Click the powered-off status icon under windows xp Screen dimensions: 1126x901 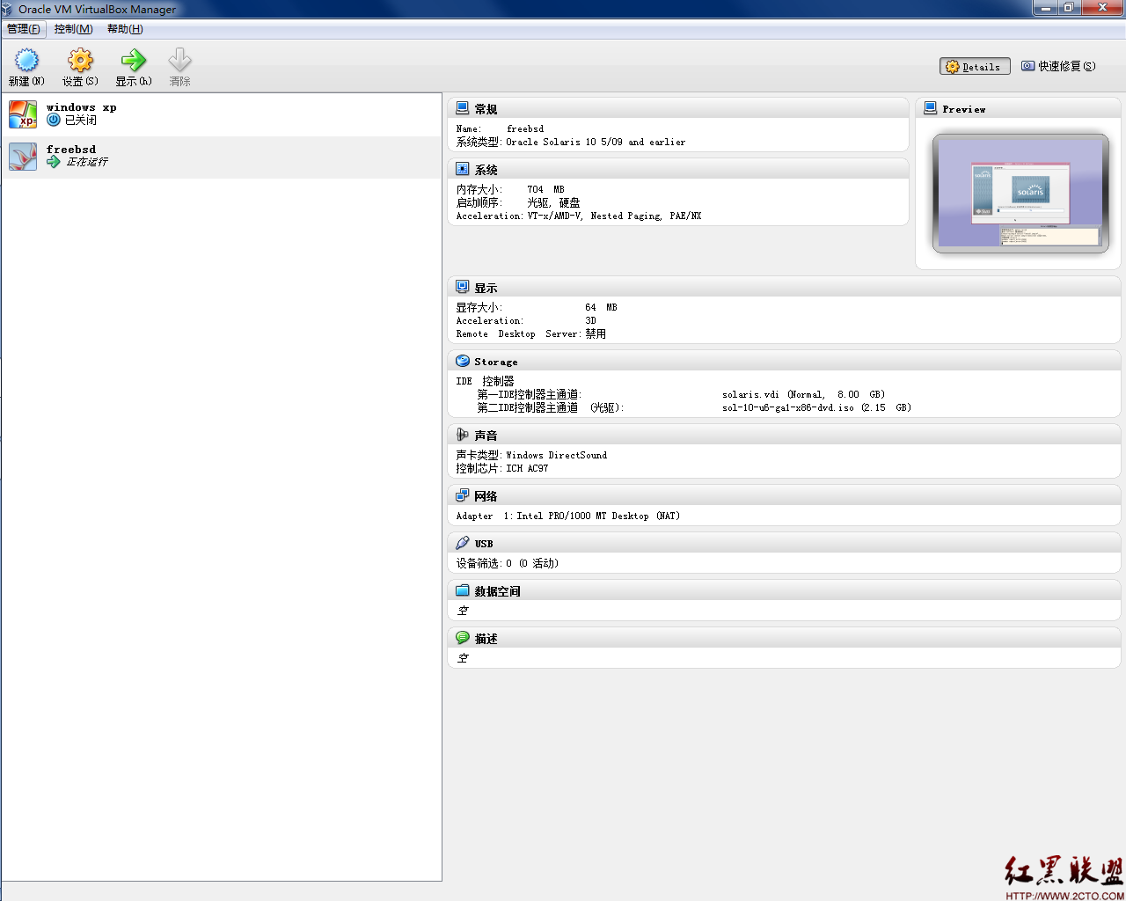54,120
